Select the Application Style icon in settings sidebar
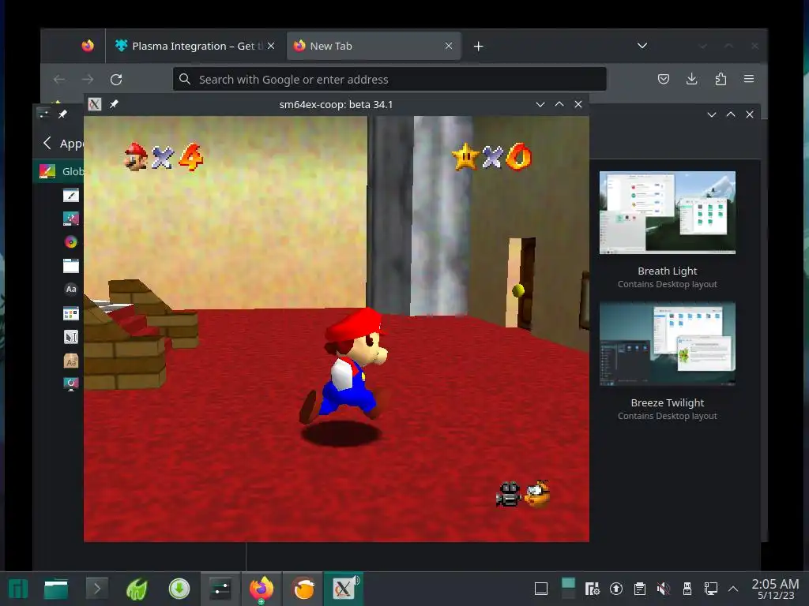This screenshot has height=606, width=809. pyautogui.click(x=70, y=196)
